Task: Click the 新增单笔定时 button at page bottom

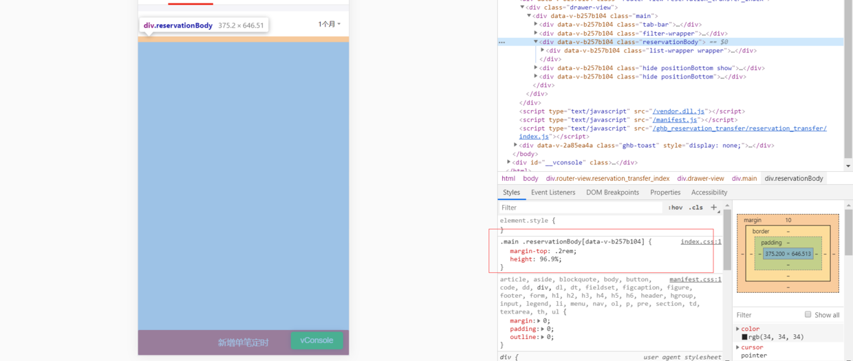Action: coord(243,342)
